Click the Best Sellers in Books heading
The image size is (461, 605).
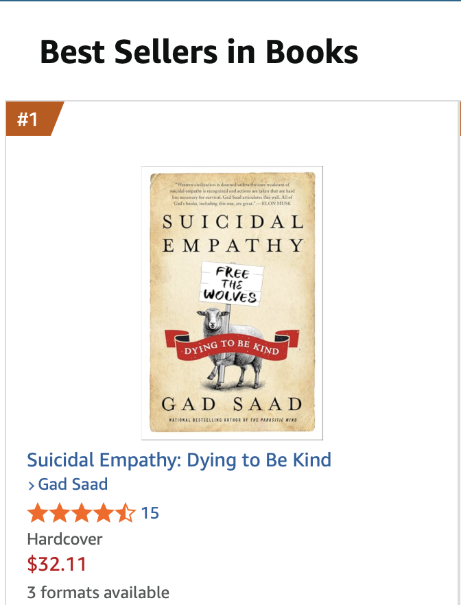[199, 51]
